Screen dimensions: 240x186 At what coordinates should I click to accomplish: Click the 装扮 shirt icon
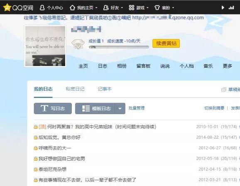(x=157, y=7)
